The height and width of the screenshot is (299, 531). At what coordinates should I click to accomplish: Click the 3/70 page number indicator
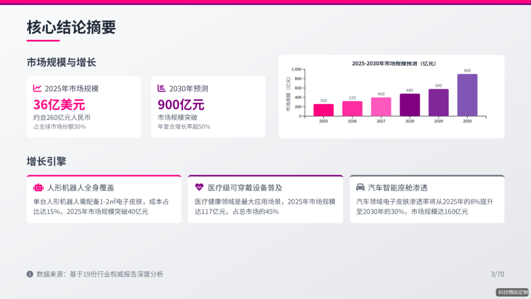pos(497,274)
